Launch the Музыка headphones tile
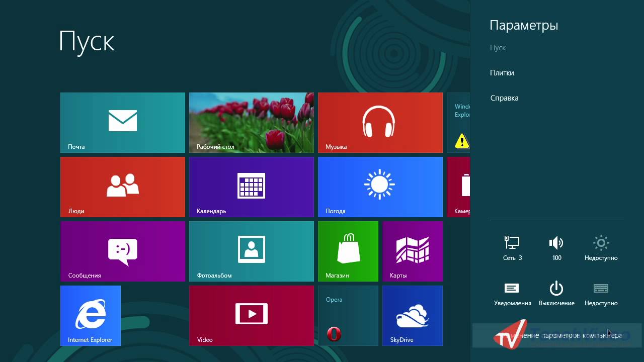Viewport: 644px width, 362px height. coord(380,123)
